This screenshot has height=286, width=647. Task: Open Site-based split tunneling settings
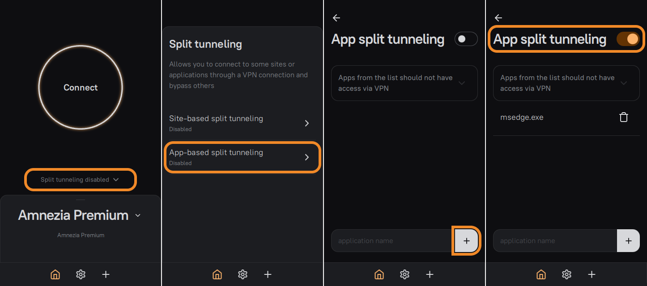(x=242, y=123)
